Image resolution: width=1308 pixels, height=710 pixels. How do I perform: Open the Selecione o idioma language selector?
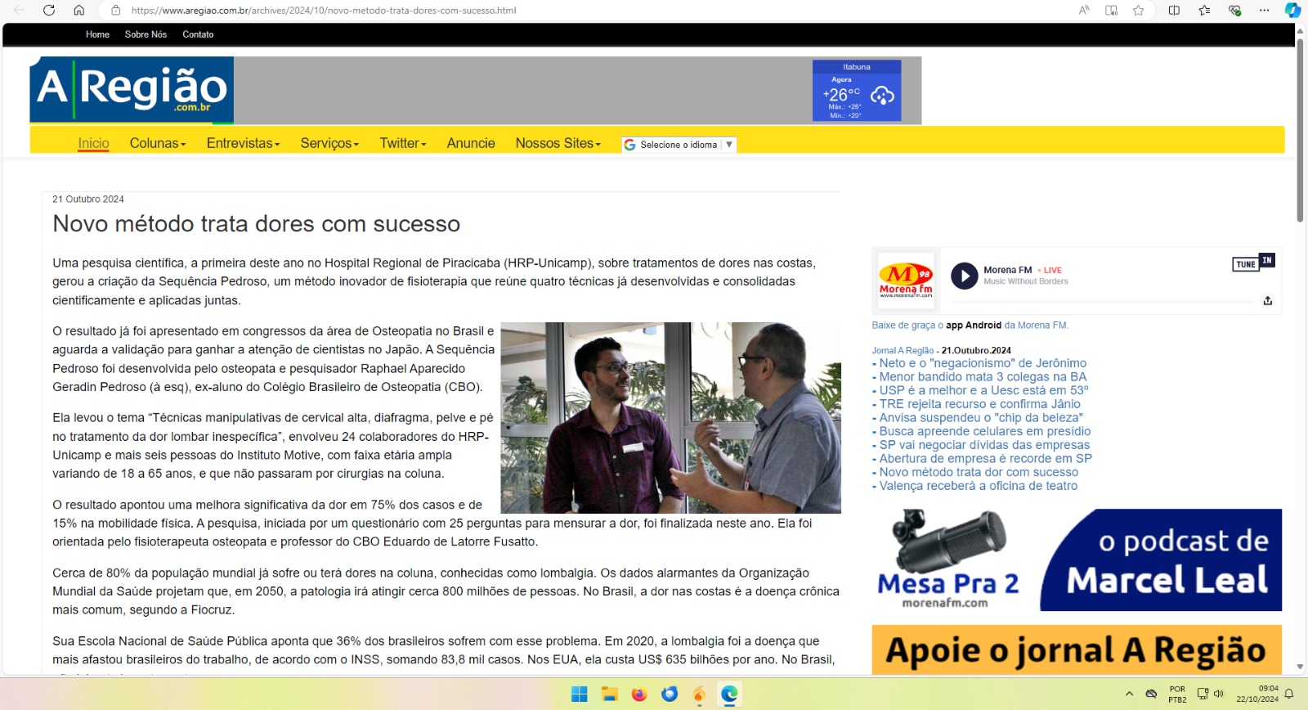tap(679, 145)
